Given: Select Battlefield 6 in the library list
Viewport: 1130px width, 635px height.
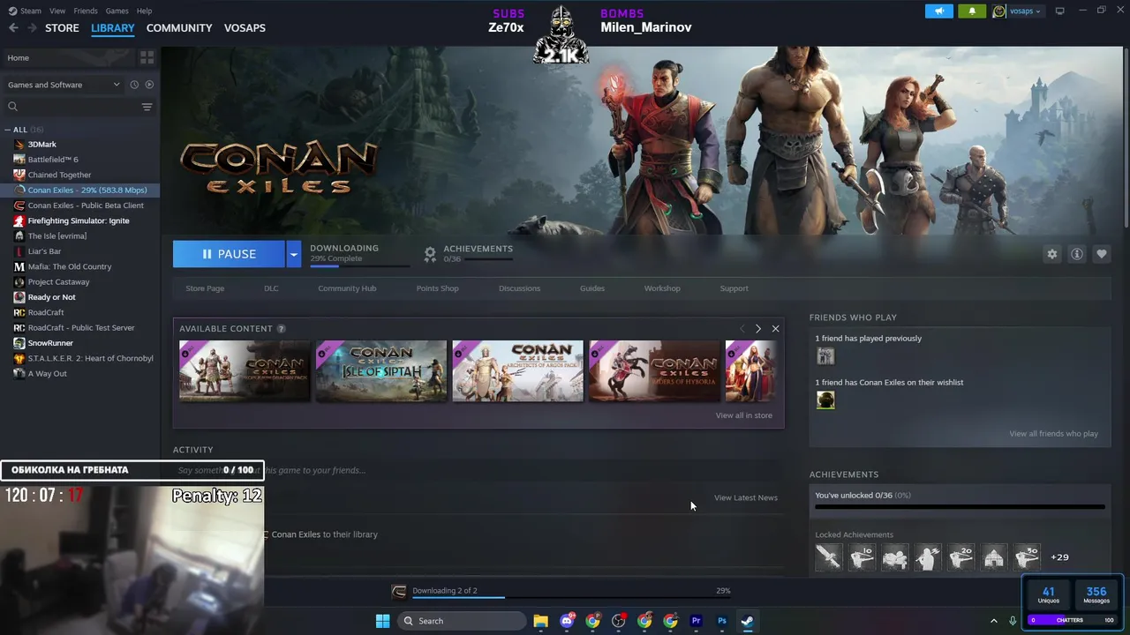Looking at the screenshot, I should tap(53, 160).
